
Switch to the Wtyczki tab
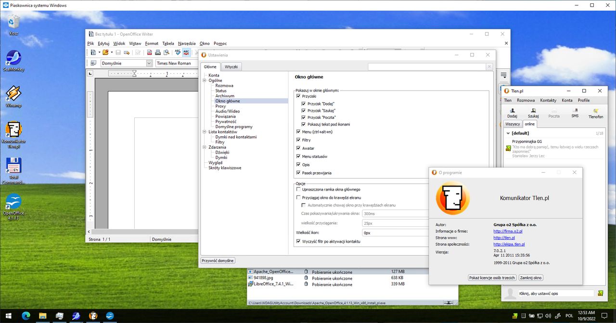[231, 67]
